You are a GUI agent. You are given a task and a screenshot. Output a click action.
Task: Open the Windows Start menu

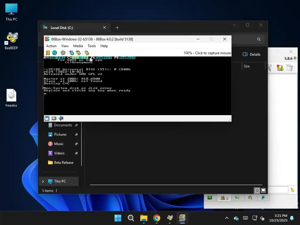coord(118,218)
